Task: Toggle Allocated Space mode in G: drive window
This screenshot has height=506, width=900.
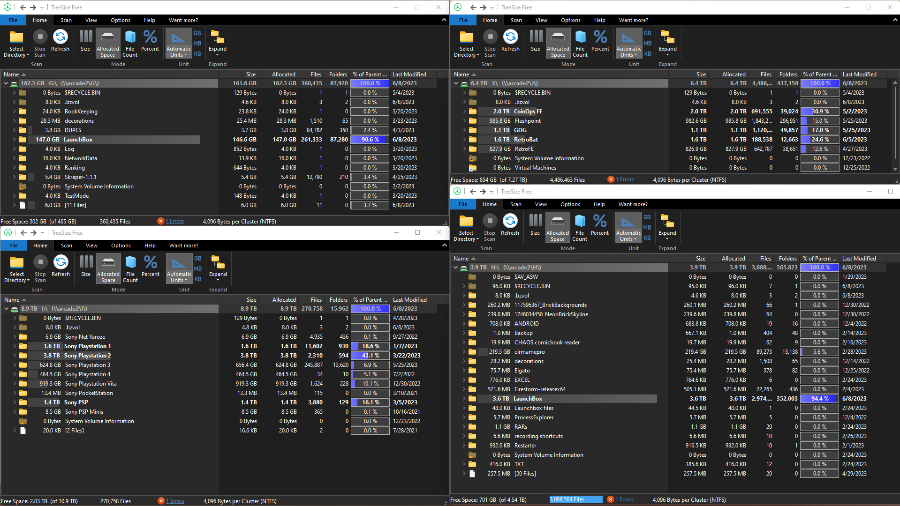Action: pos(108,43)
